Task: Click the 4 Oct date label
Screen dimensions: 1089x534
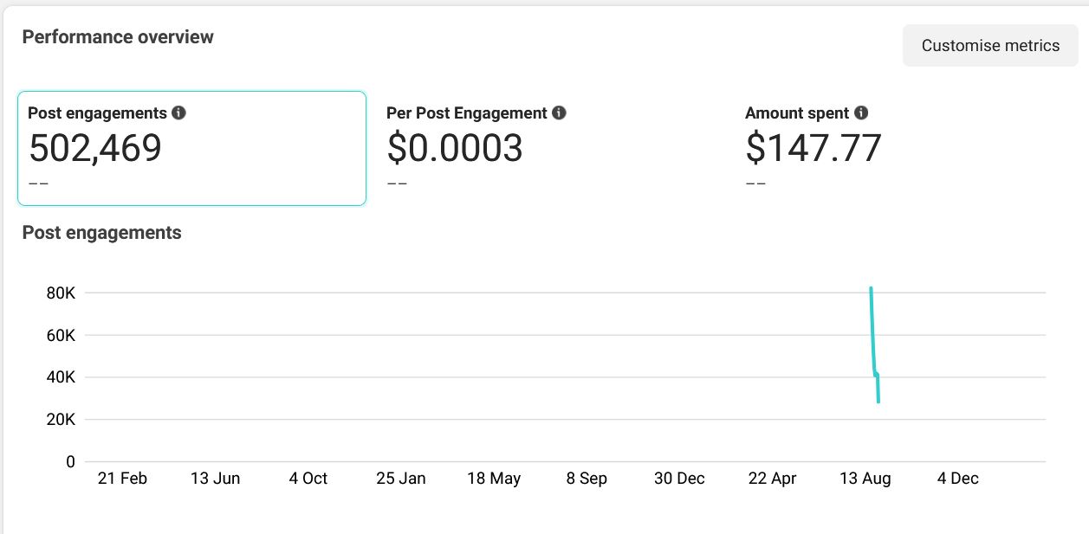Action: (x=308, y=479)
